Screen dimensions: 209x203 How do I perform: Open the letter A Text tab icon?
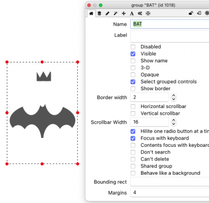[x=132, y=14]
